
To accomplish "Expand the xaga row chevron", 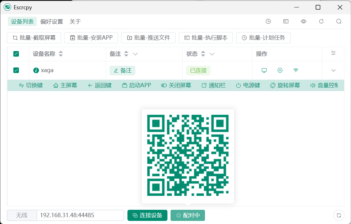I will click(x=333, y=71).
